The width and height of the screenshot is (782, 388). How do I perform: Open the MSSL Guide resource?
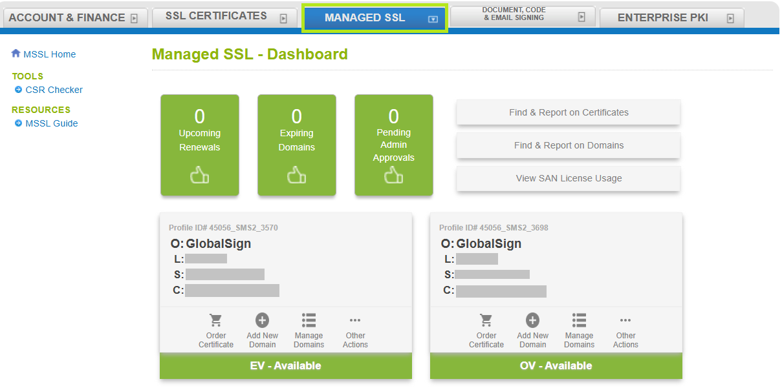point(50,123)
